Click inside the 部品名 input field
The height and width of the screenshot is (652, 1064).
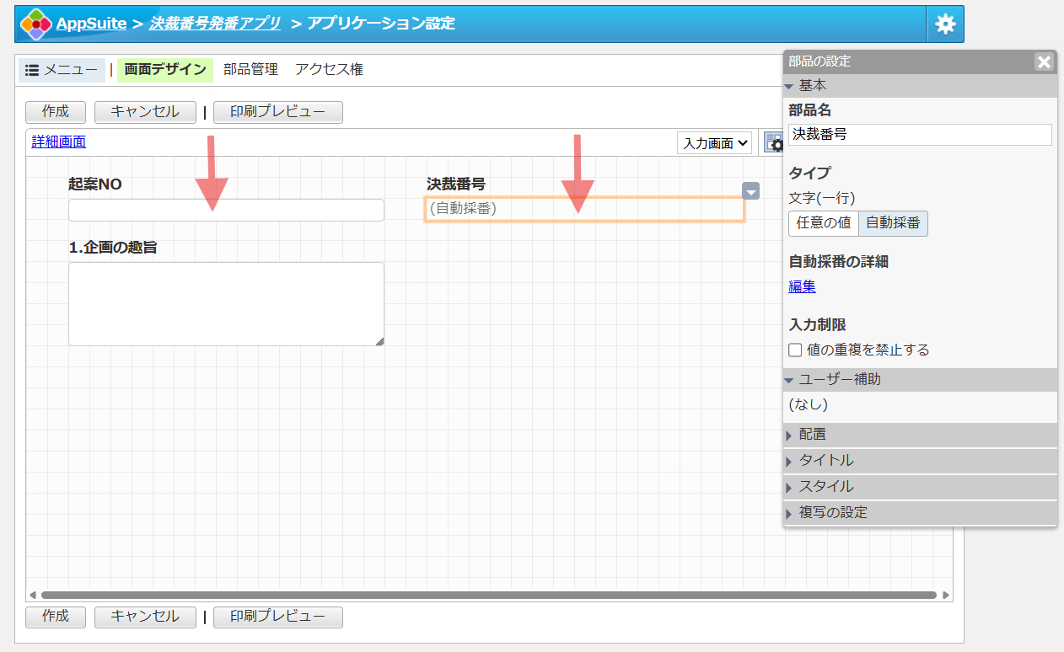(919, 134)
